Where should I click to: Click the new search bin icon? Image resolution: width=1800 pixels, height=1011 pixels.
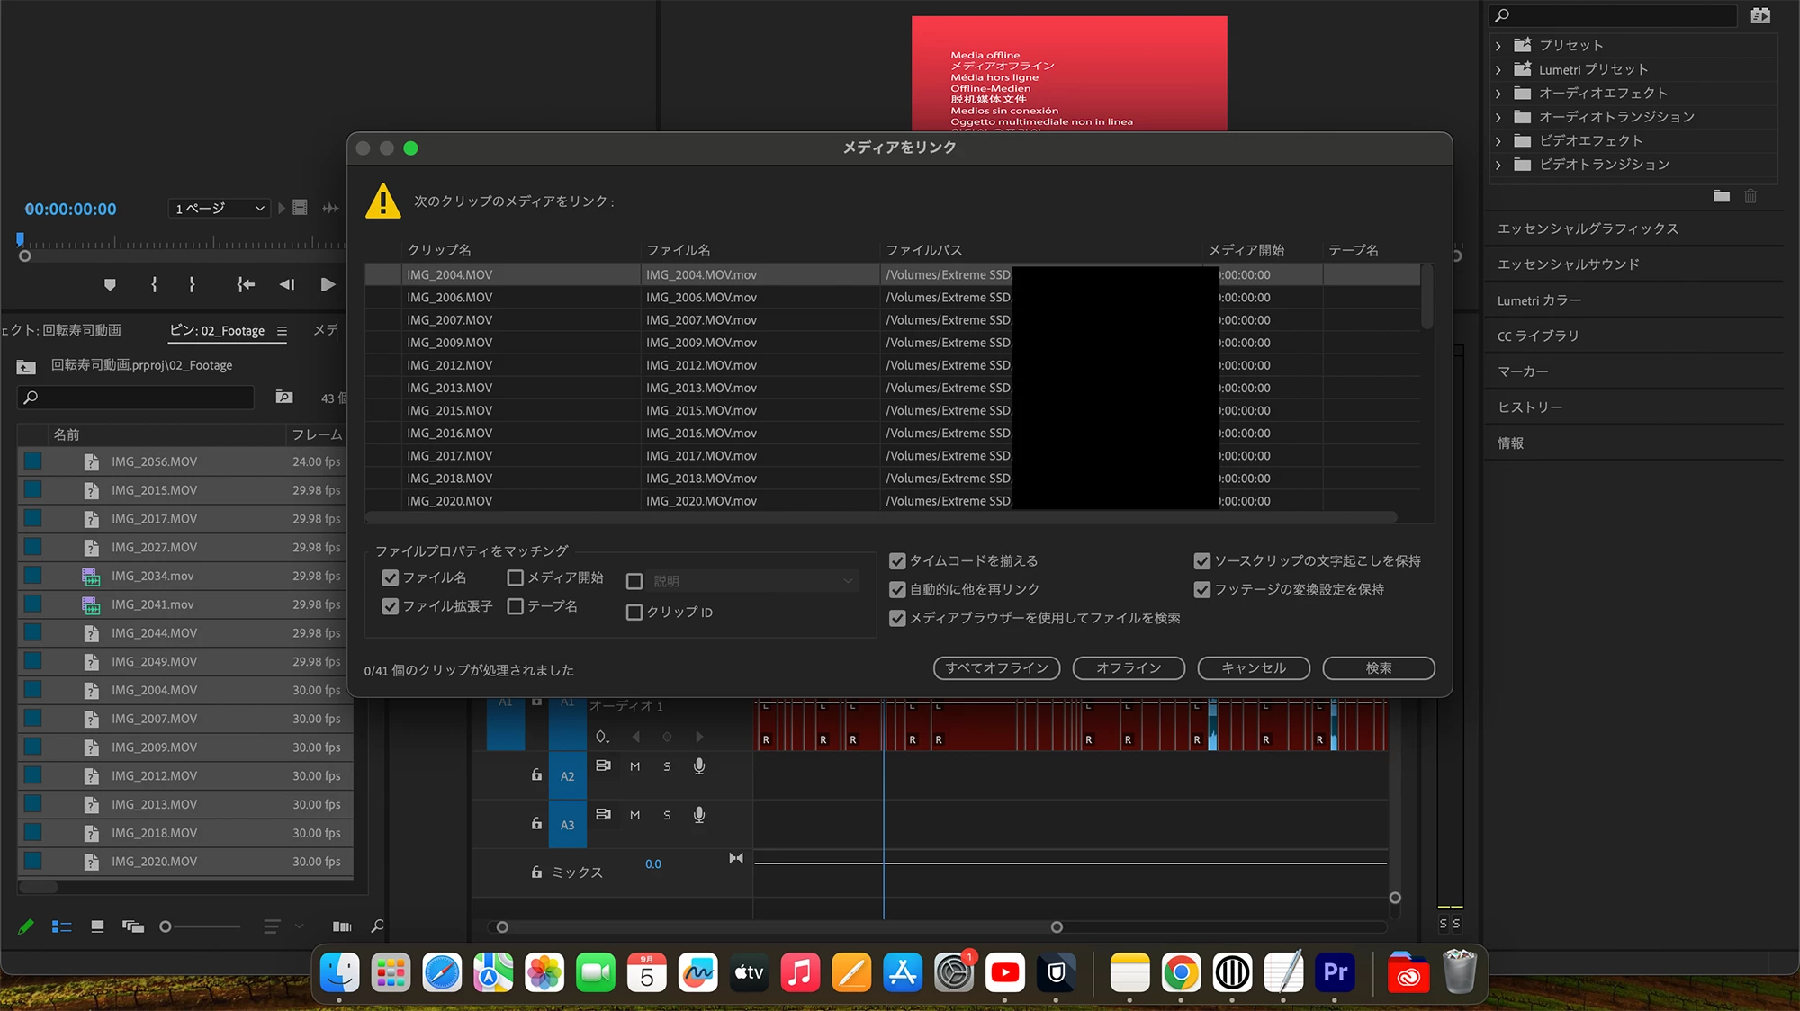pos(284,398)
